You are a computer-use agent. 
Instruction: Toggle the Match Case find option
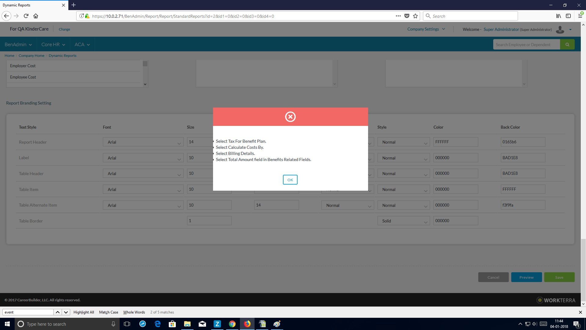(x=109, y=312)
